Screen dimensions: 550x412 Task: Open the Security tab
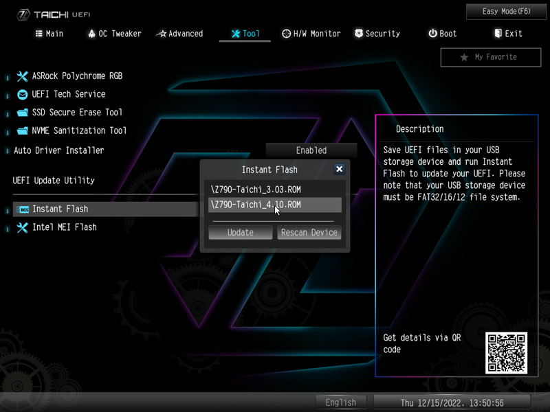tap(377, 34)
